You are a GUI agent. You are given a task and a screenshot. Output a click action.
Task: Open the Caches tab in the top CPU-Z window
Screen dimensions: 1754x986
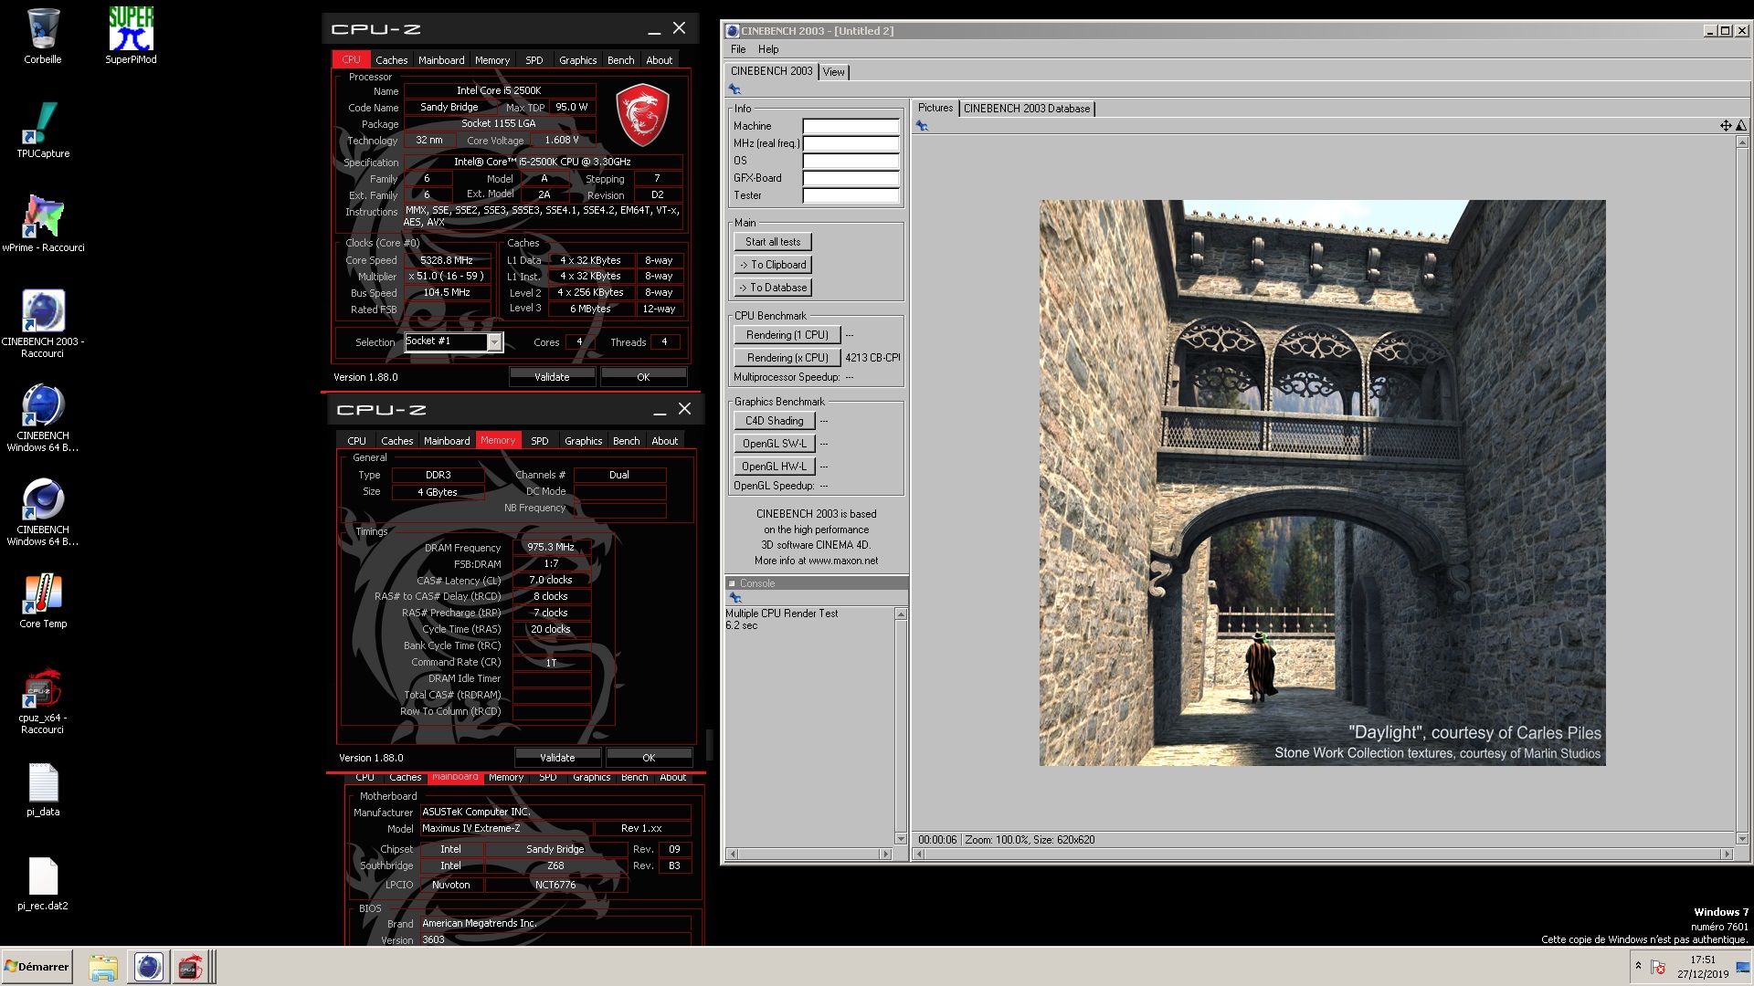[392, 60]
